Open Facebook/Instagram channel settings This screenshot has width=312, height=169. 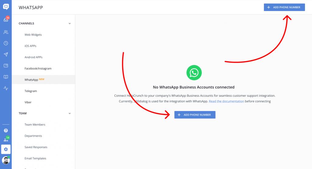[x=38, y=68]
